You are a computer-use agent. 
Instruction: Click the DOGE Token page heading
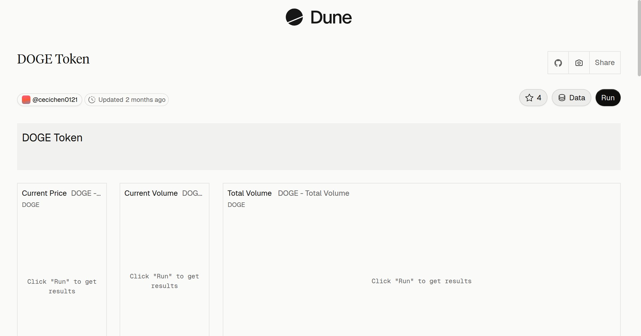53,59
